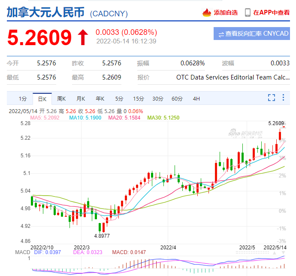This screenshot has width=296, height=276.
Task: Expand chart to fullscreen
Action: [272, 98]
